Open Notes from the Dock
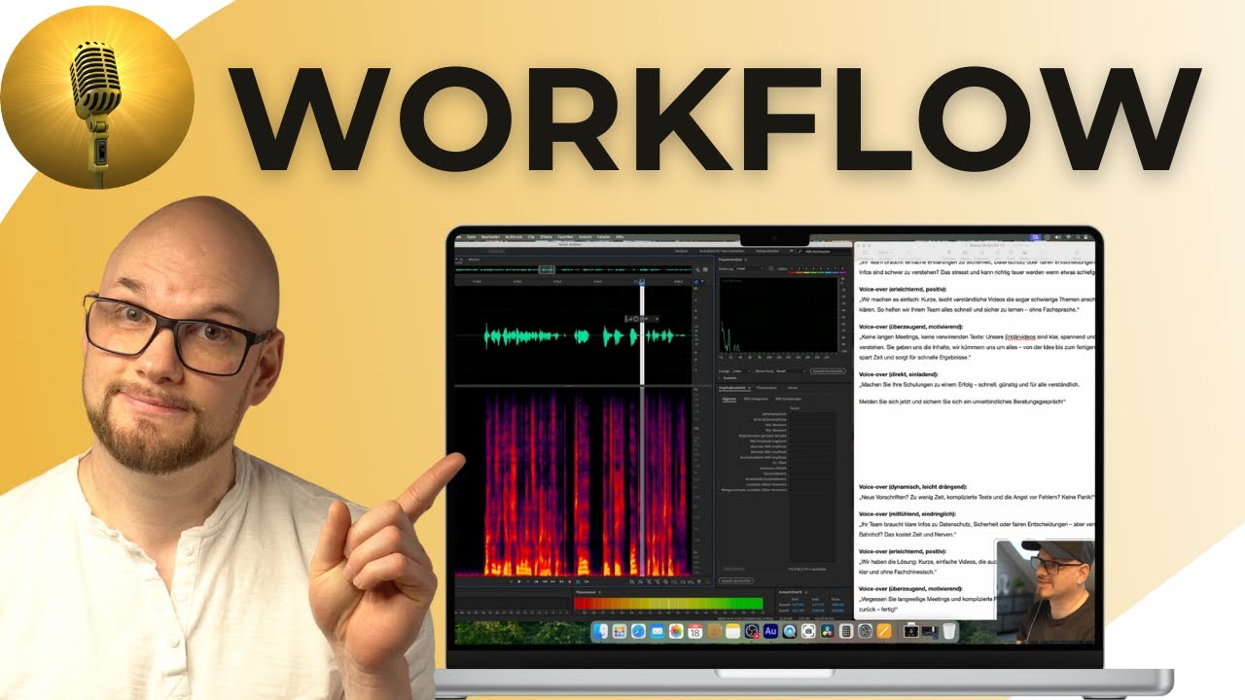This screenshot has width=1245, height=700. pos(732,631)
